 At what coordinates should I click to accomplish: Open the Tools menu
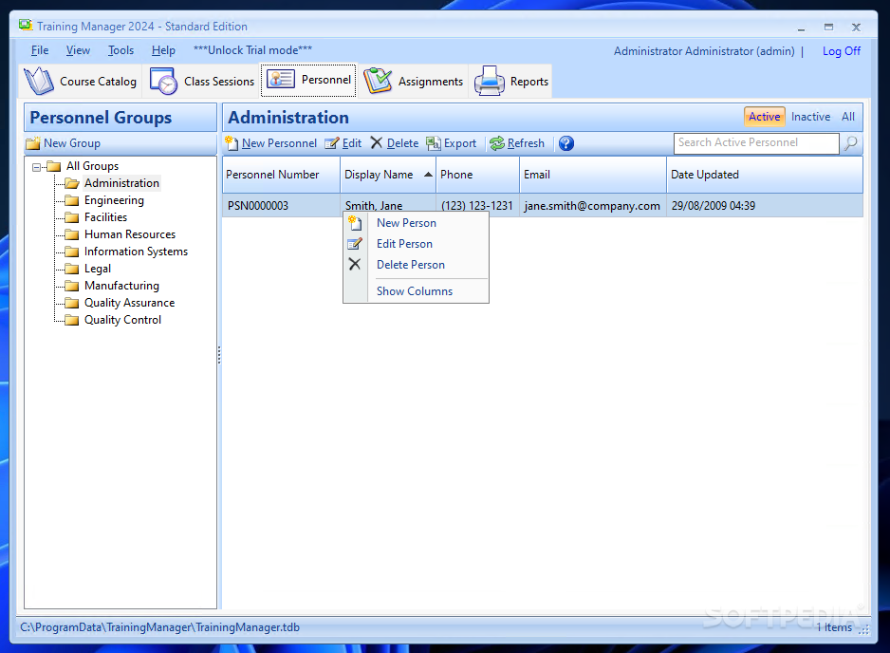pos(121,50)
